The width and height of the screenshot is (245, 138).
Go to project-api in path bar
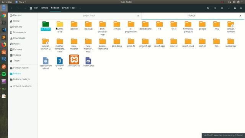coord(69,8)
